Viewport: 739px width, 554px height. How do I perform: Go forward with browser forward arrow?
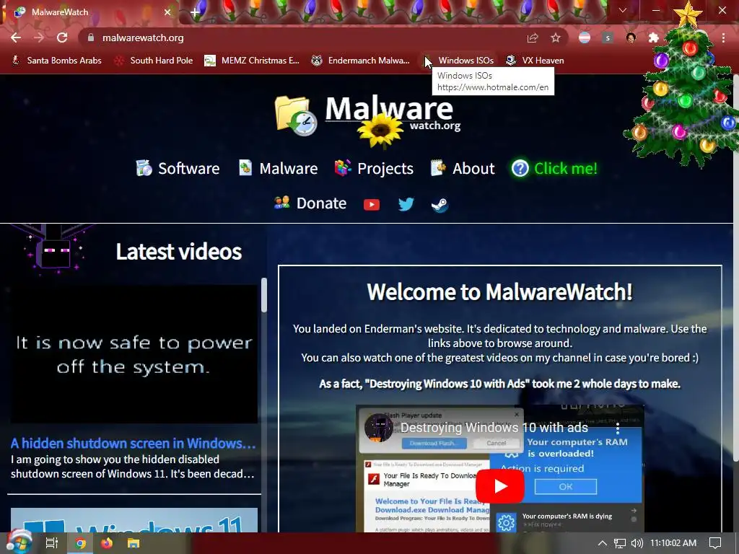[39, 38]
